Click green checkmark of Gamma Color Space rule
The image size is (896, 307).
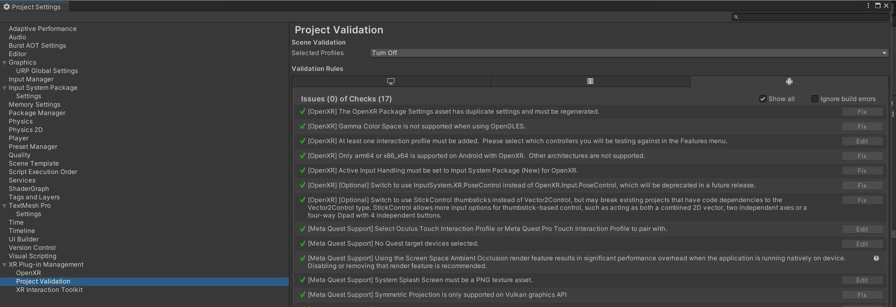[303, 126]
